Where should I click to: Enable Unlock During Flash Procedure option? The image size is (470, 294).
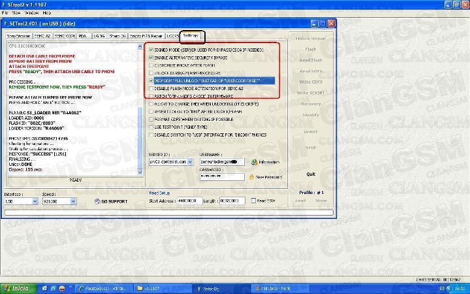(x=151, y=73)
